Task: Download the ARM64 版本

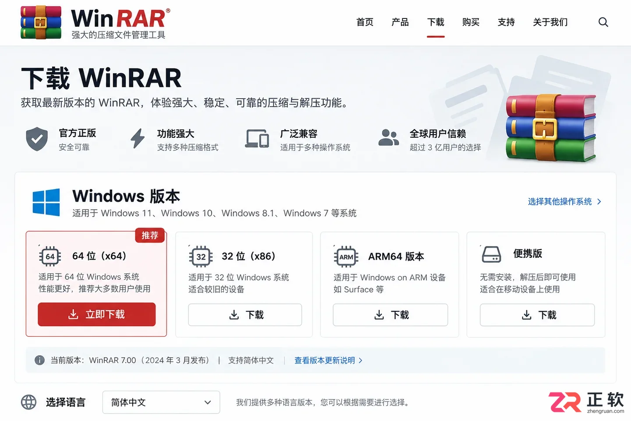Action: (x=390, y=315)
